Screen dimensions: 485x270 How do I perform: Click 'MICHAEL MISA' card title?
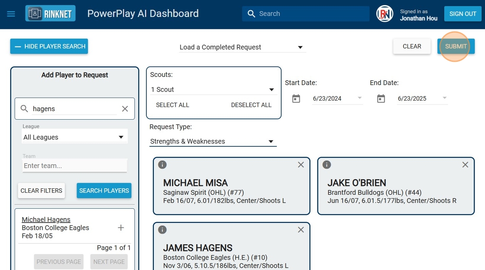coord(195,183)
